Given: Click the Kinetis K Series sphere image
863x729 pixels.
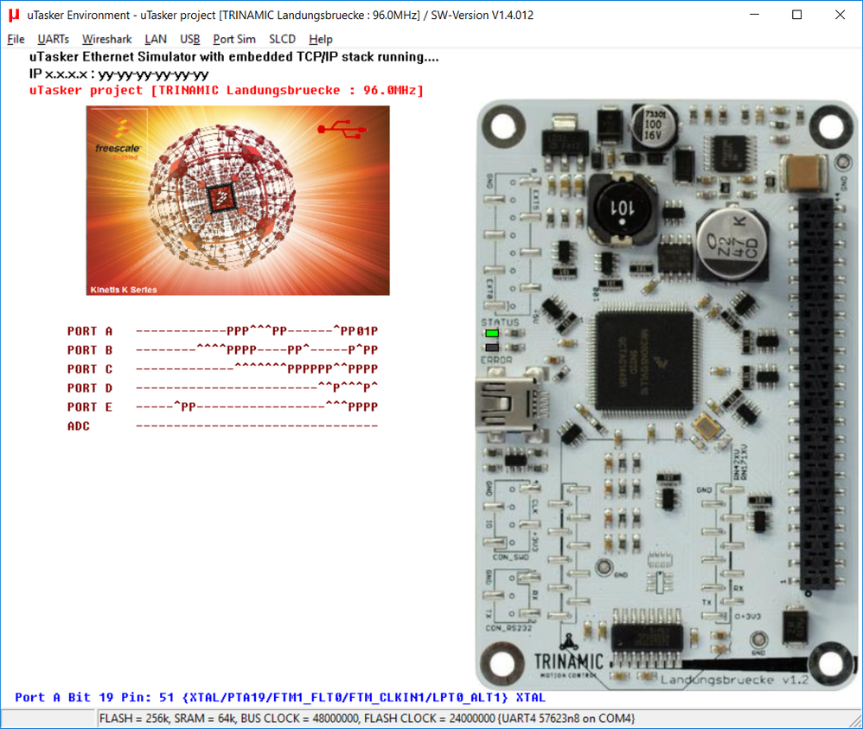Looking at the screenshot, I should click(238, 201).
